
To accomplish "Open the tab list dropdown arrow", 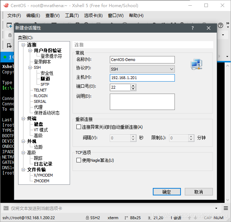I will (227, 56).
